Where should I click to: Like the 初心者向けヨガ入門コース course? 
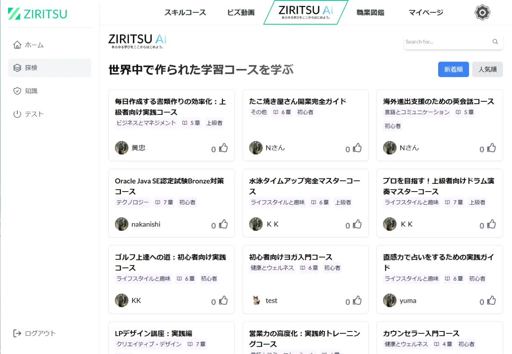357,301
